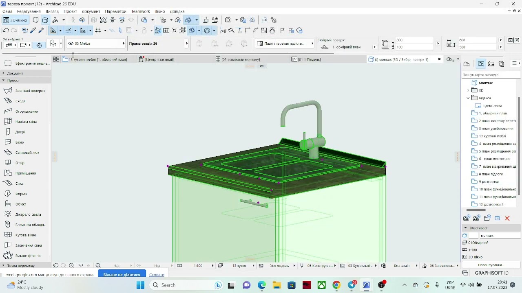Collapse the Індекси folder in view map
522x293 pixels.
[x=468, y=98]
